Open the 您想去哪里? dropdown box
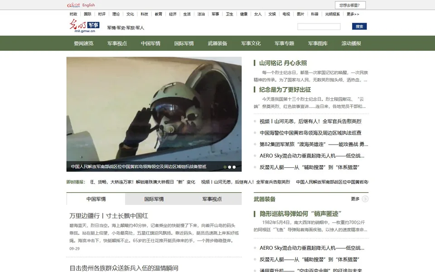The image size is (435, 272). (350, 5)
